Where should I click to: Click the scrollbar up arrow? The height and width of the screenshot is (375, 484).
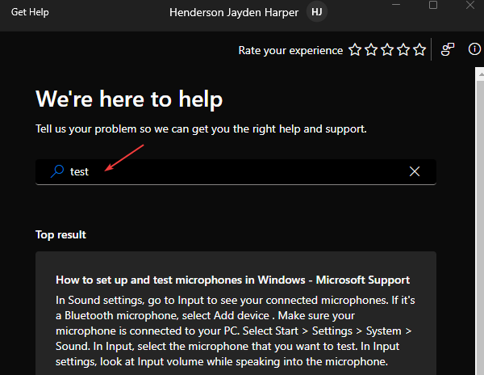480,74
